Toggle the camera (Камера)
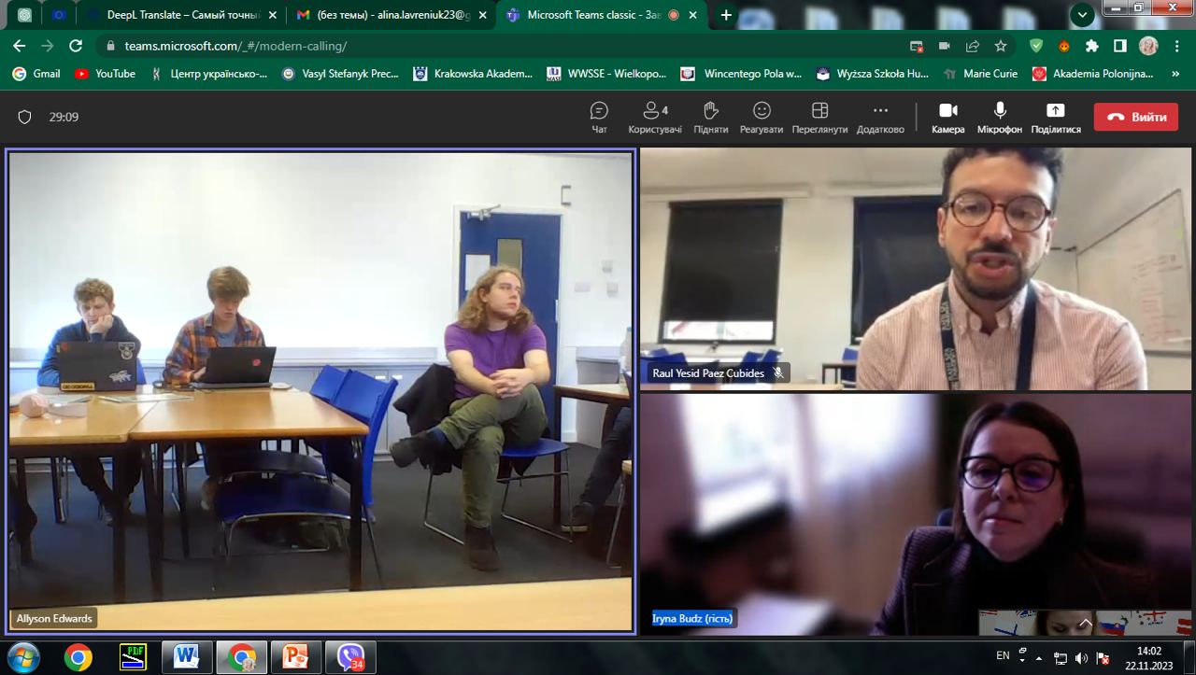 [x=947, y=118]
